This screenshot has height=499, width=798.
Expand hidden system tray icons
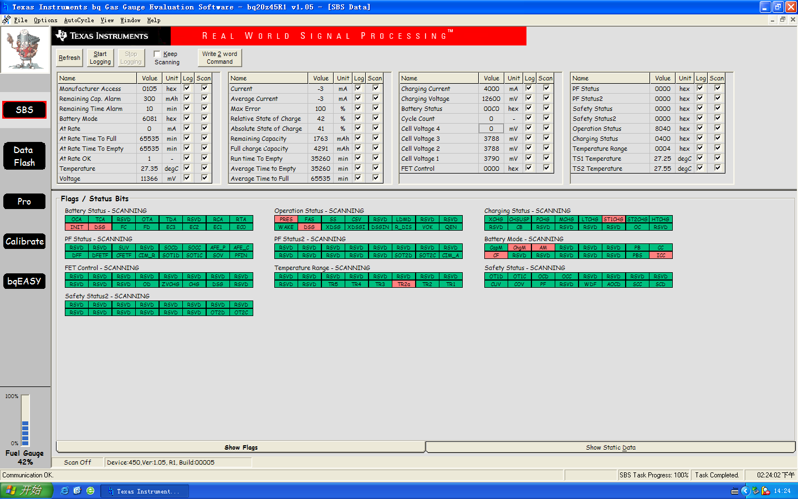click(745, 491)
